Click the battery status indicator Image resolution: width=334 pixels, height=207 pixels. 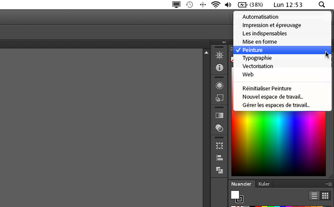(x=250, y=5)
